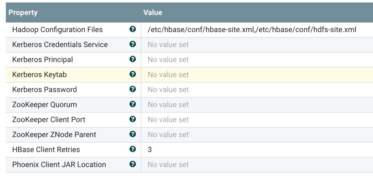Image resolution: width=373 pixels, height=180 pixels.
Task: Click Phoenix Client JAR Location help icon
Action: (x=133, y=165)
